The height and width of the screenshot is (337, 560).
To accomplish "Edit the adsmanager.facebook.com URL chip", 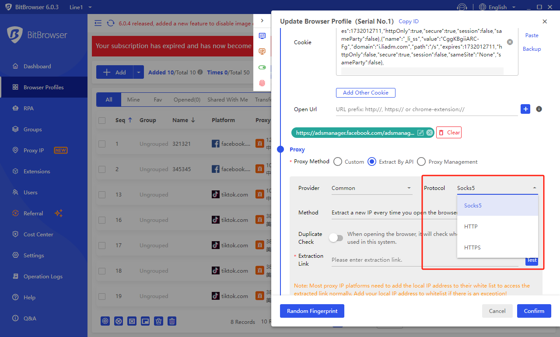I will [x=420, y=133].
